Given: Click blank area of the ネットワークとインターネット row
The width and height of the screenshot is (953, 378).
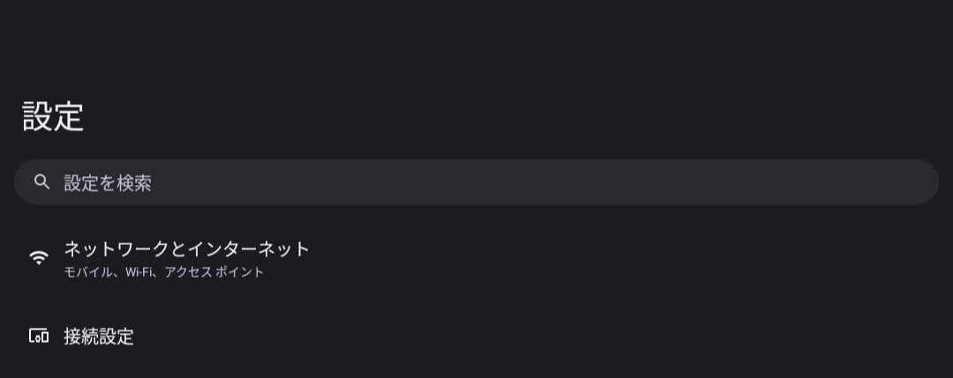Looking at the screenshot, I should click(x=618, y=258).
